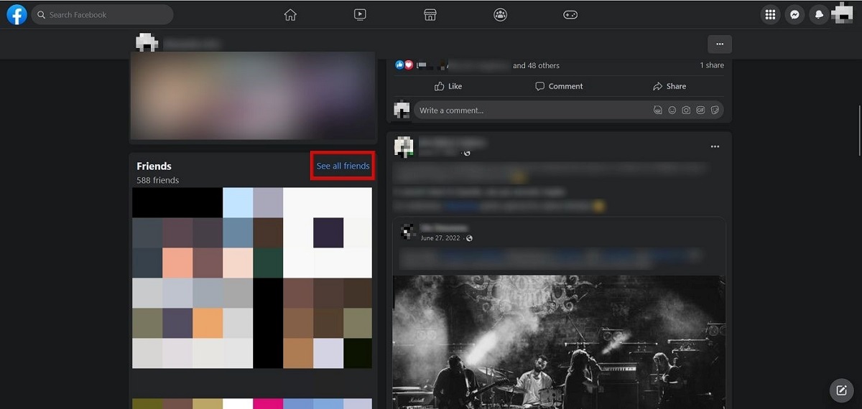Click the June 27, 2022 timestamp
Screen dimensions: 862x409
(440, 238)
